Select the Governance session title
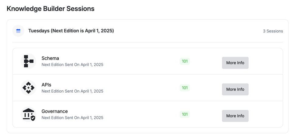 click(54, 111)
